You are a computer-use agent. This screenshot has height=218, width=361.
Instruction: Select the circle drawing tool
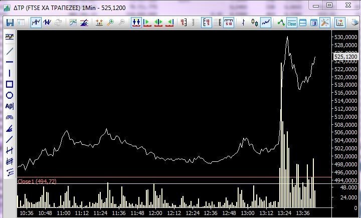(x=10, y=95)
